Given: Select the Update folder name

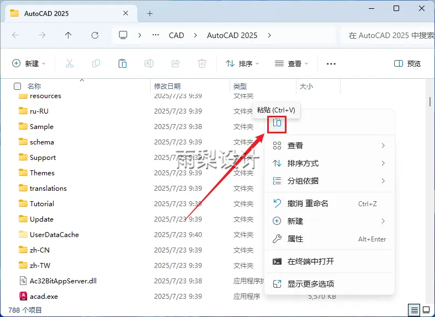Looking at the screenshot, I should [x=41, y=219].
